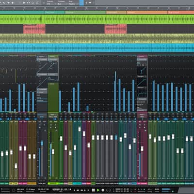Change the 4/4 time signature field
The width and height of the screenshot is (194, 194).
(149, 189)
